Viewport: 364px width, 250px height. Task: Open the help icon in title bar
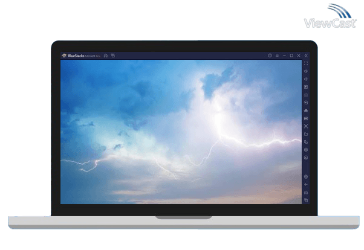tap(270, 56)
